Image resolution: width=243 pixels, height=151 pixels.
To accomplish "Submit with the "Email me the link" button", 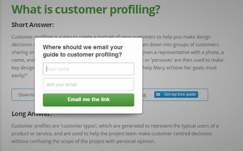I will click(89, 100).
